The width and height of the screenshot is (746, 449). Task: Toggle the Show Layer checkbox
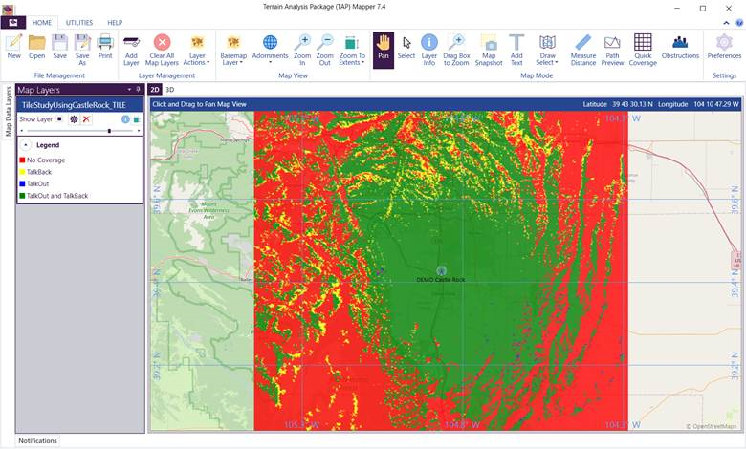(x=59, y=119)
